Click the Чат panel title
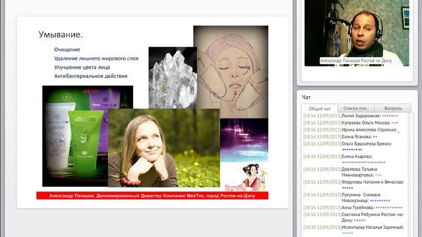Screen dimensions: 422x237 click(306, 97)
